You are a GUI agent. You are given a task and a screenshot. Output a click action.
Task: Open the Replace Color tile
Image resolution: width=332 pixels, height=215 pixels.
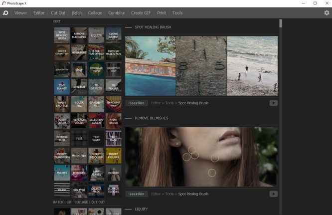click(79, 121)
